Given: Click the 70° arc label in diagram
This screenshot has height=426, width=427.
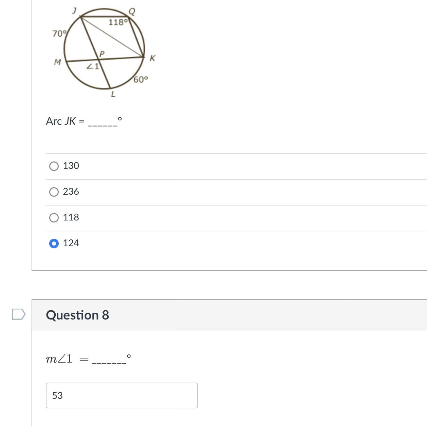Looking at the screenshot, I should (x=59, y=34).
